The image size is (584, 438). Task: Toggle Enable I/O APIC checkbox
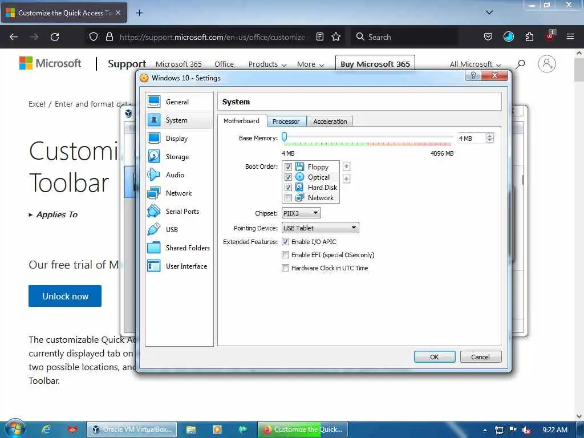pos(286,242)
